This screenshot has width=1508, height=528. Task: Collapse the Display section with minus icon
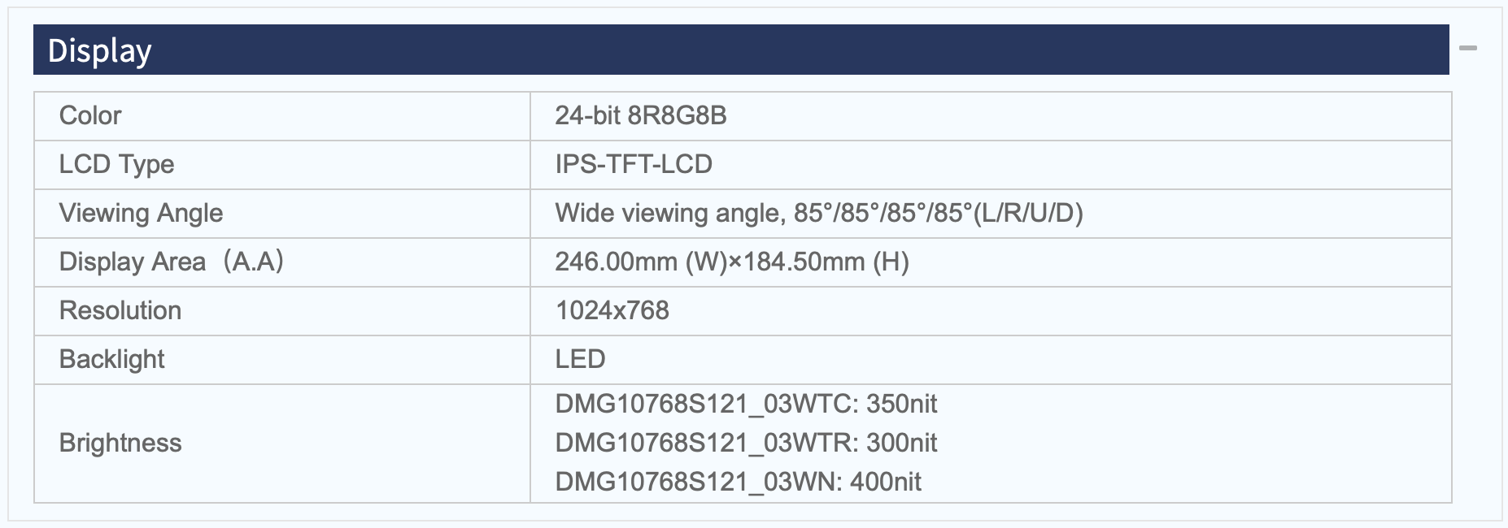click(x=1468, y=49)
